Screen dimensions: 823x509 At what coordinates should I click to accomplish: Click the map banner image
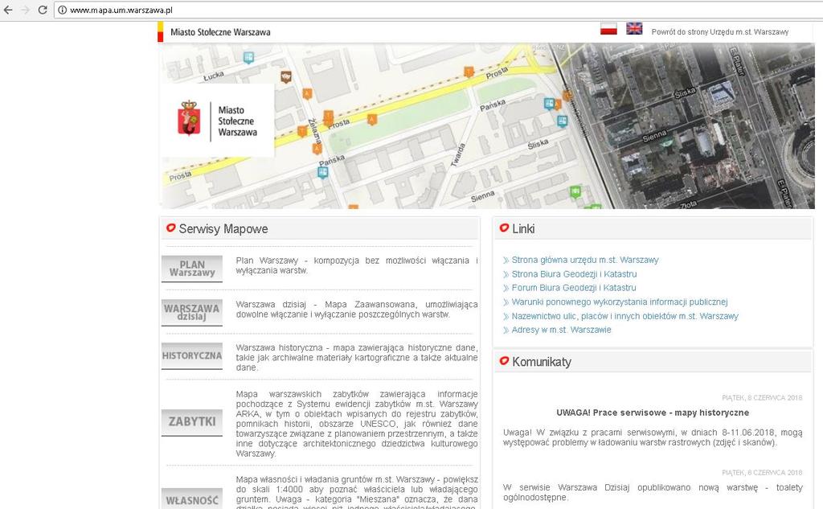coord(486,126)
